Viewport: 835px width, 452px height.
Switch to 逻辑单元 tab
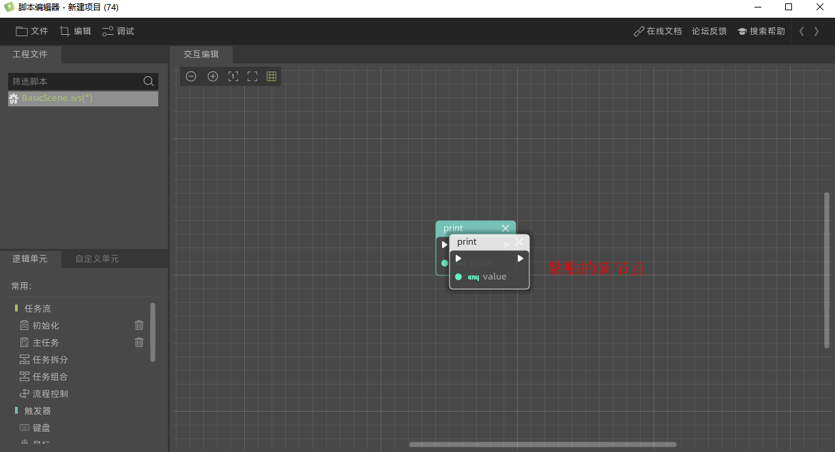tap(30, 259)
